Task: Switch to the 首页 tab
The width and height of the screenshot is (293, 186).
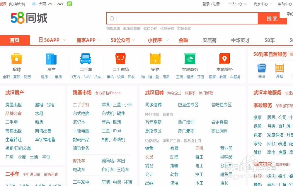Action: (15, 40)
